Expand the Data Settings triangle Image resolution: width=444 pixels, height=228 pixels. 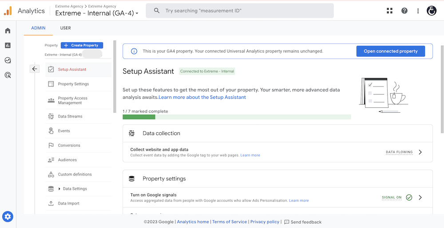[x=59, y=189]
